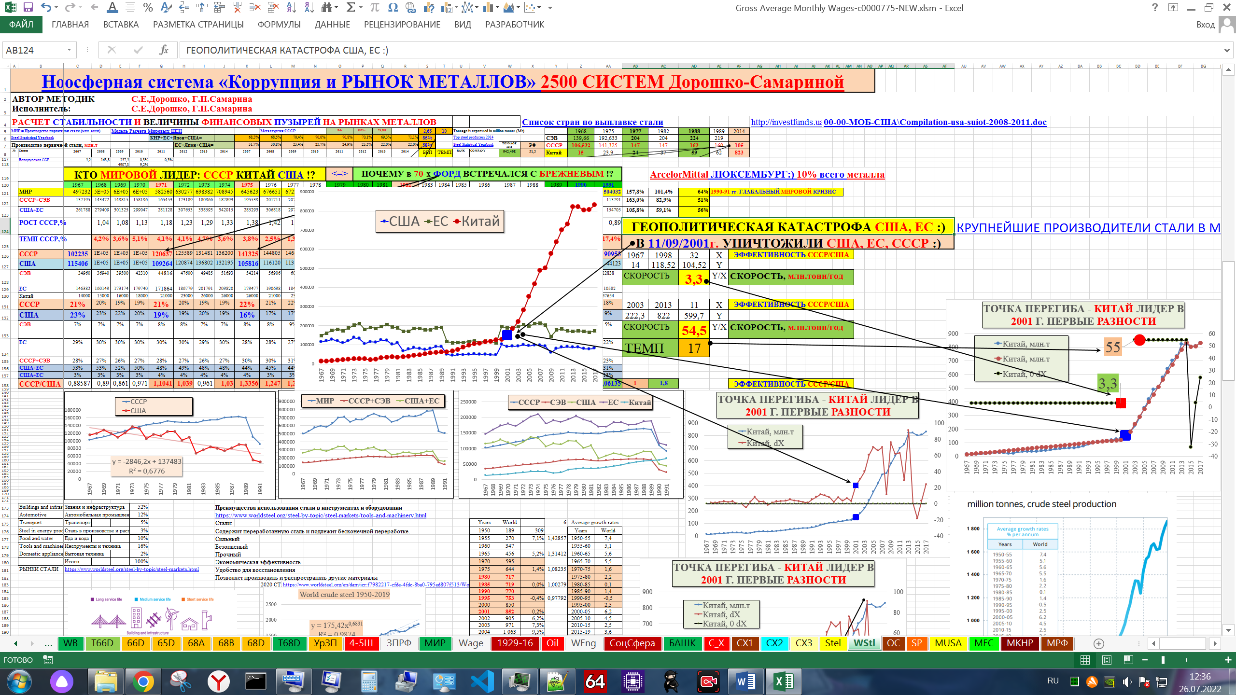Screen dimensions: 1236x695
Task: Open the investfunds.ua hyperlink in the sheet
Action: coord(786,122)
